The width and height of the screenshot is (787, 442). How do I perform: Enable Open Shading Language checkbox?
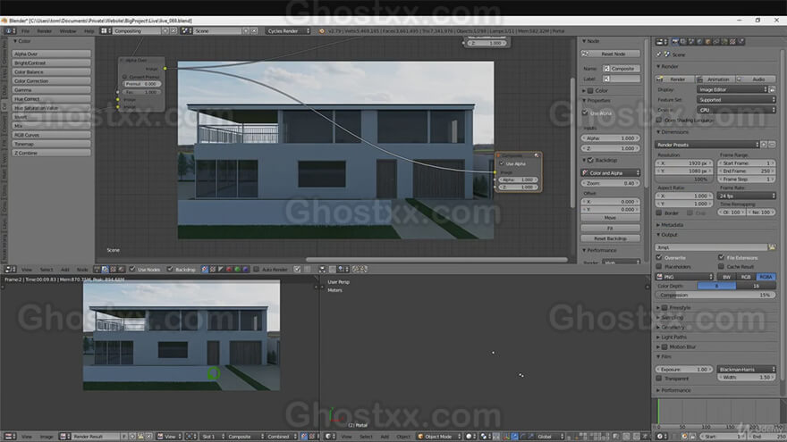click(659, 121)
